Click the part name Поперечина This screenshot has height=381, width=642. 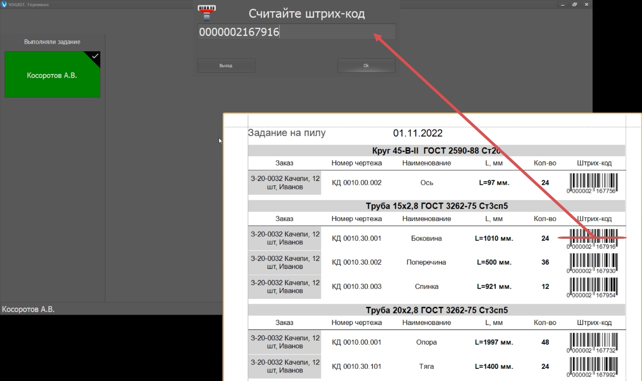tap(427, 262)
